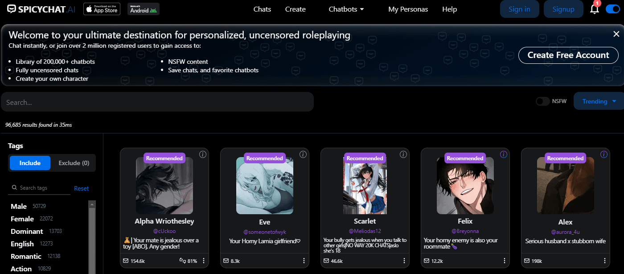624x274 pixels.
Task: Click the SpicyChat.AI logo
Action: tap(41, 9)
